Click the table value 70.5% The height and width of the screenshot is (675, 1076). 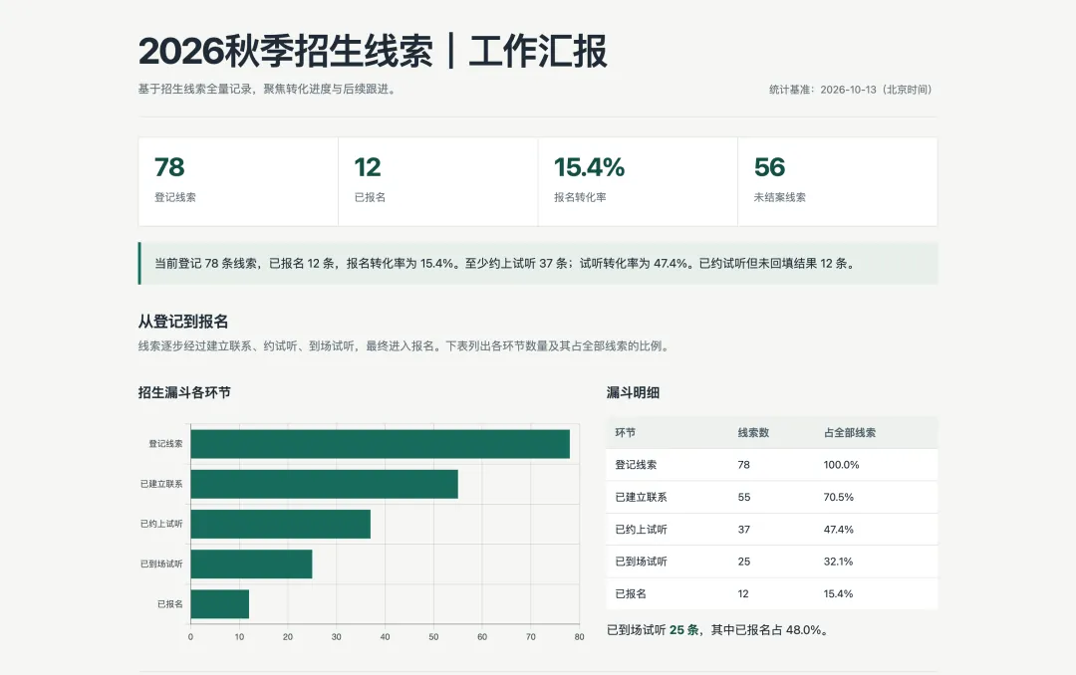pos(839,498)
